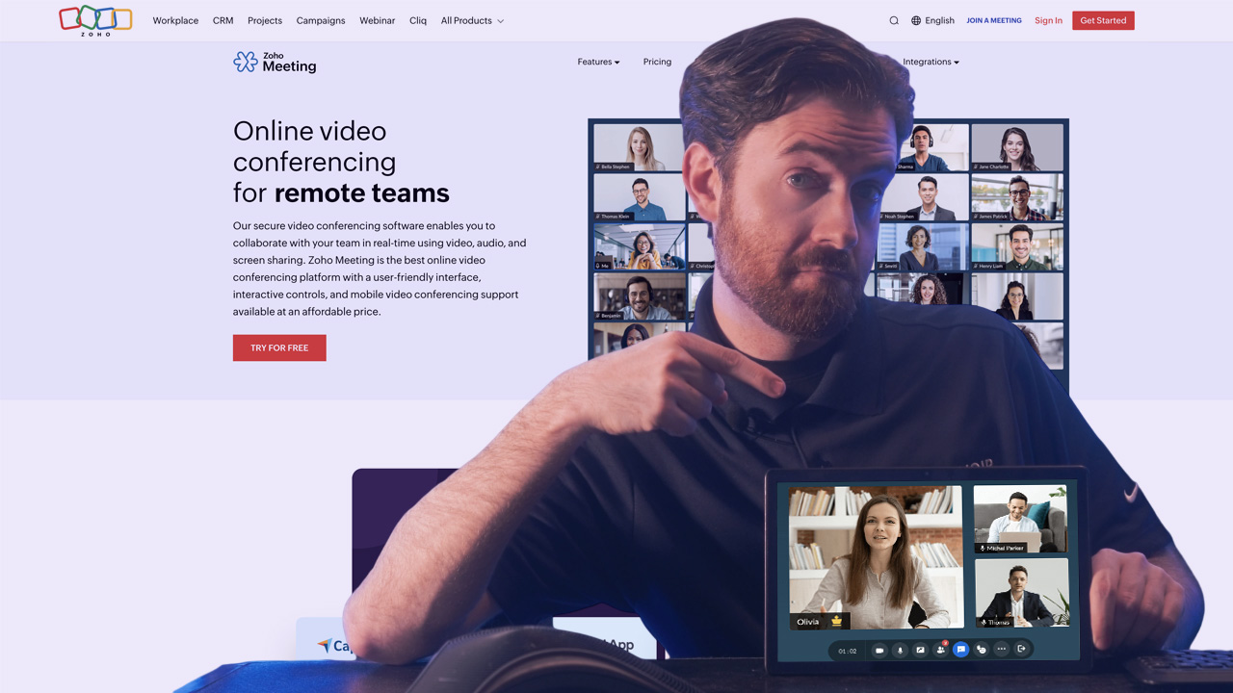Click the Sign In link
This screenshot has width=1233, height=693.
tap(1048, 20)
